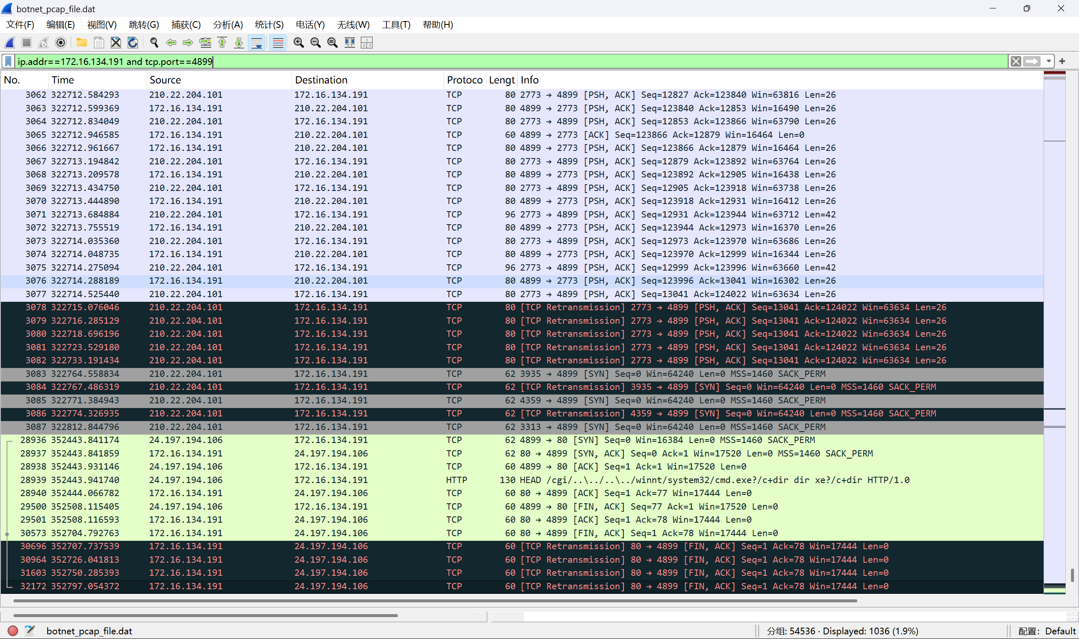Screen dimensions: 1079x639
Task: Open the find packet magnifier tool
Action: (x=154, y=43)
